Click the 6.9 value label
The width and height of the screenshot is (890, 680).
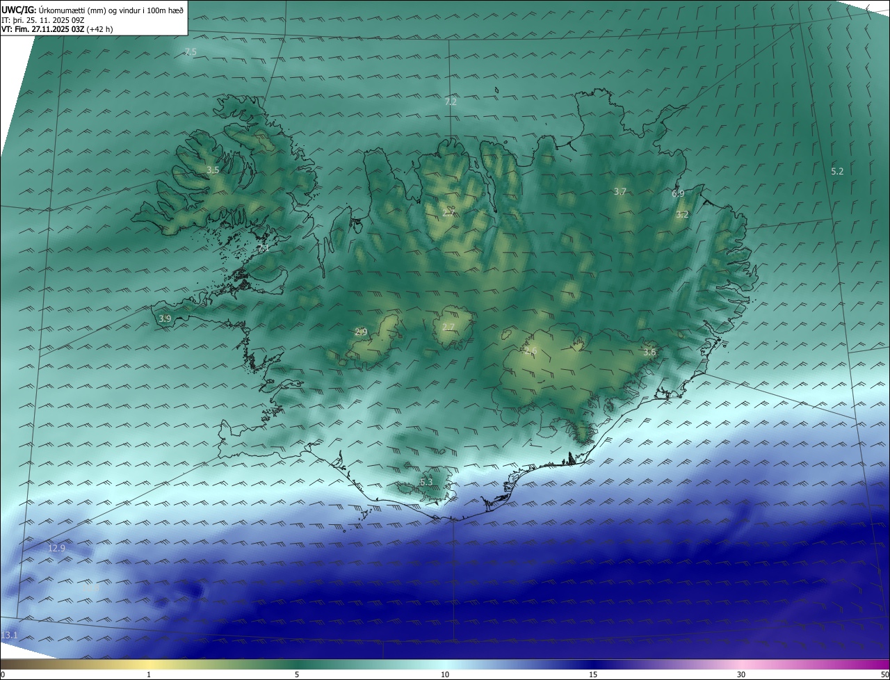click(x=678, y=193)
